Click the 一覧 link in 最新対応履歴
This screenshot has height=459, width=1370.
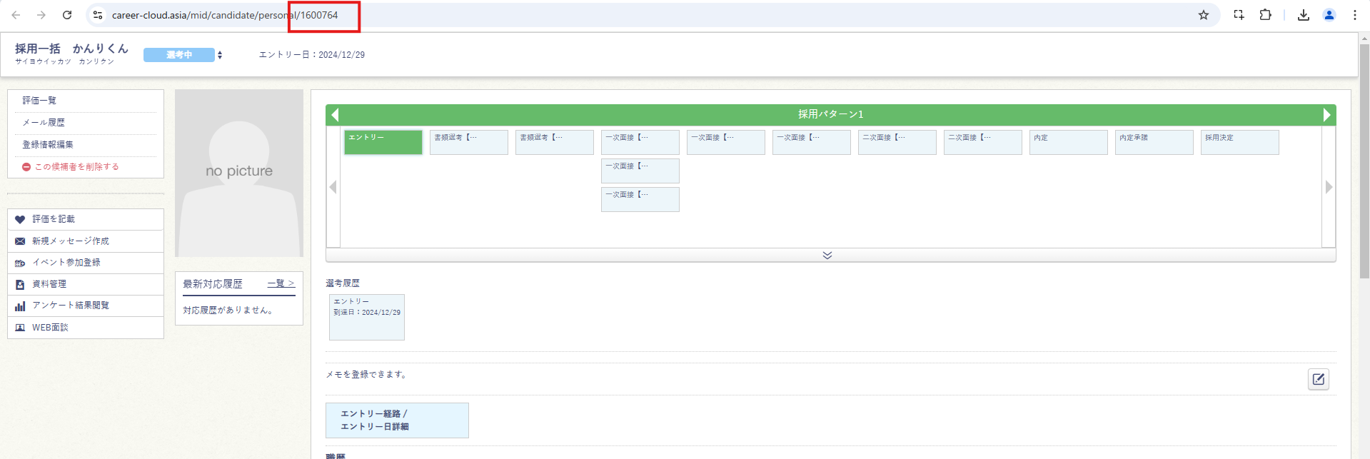point(281,283)
